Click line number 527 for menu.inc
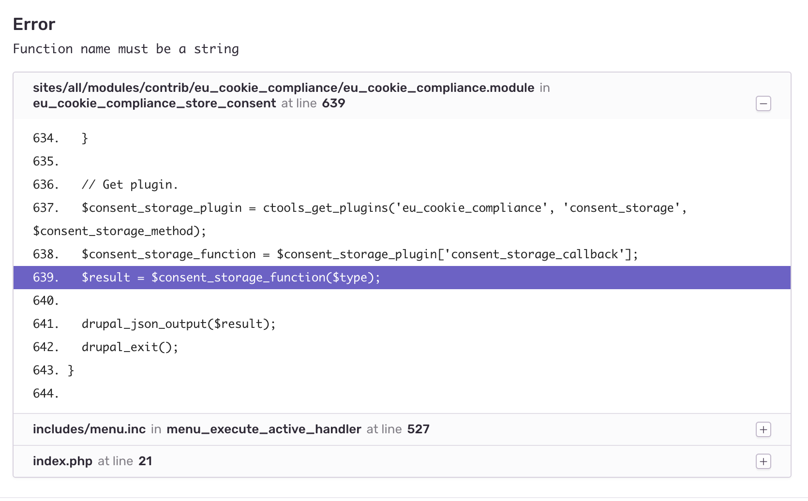Image resolution: width=808 pixels, height=501 pixels. pos(418,429)
